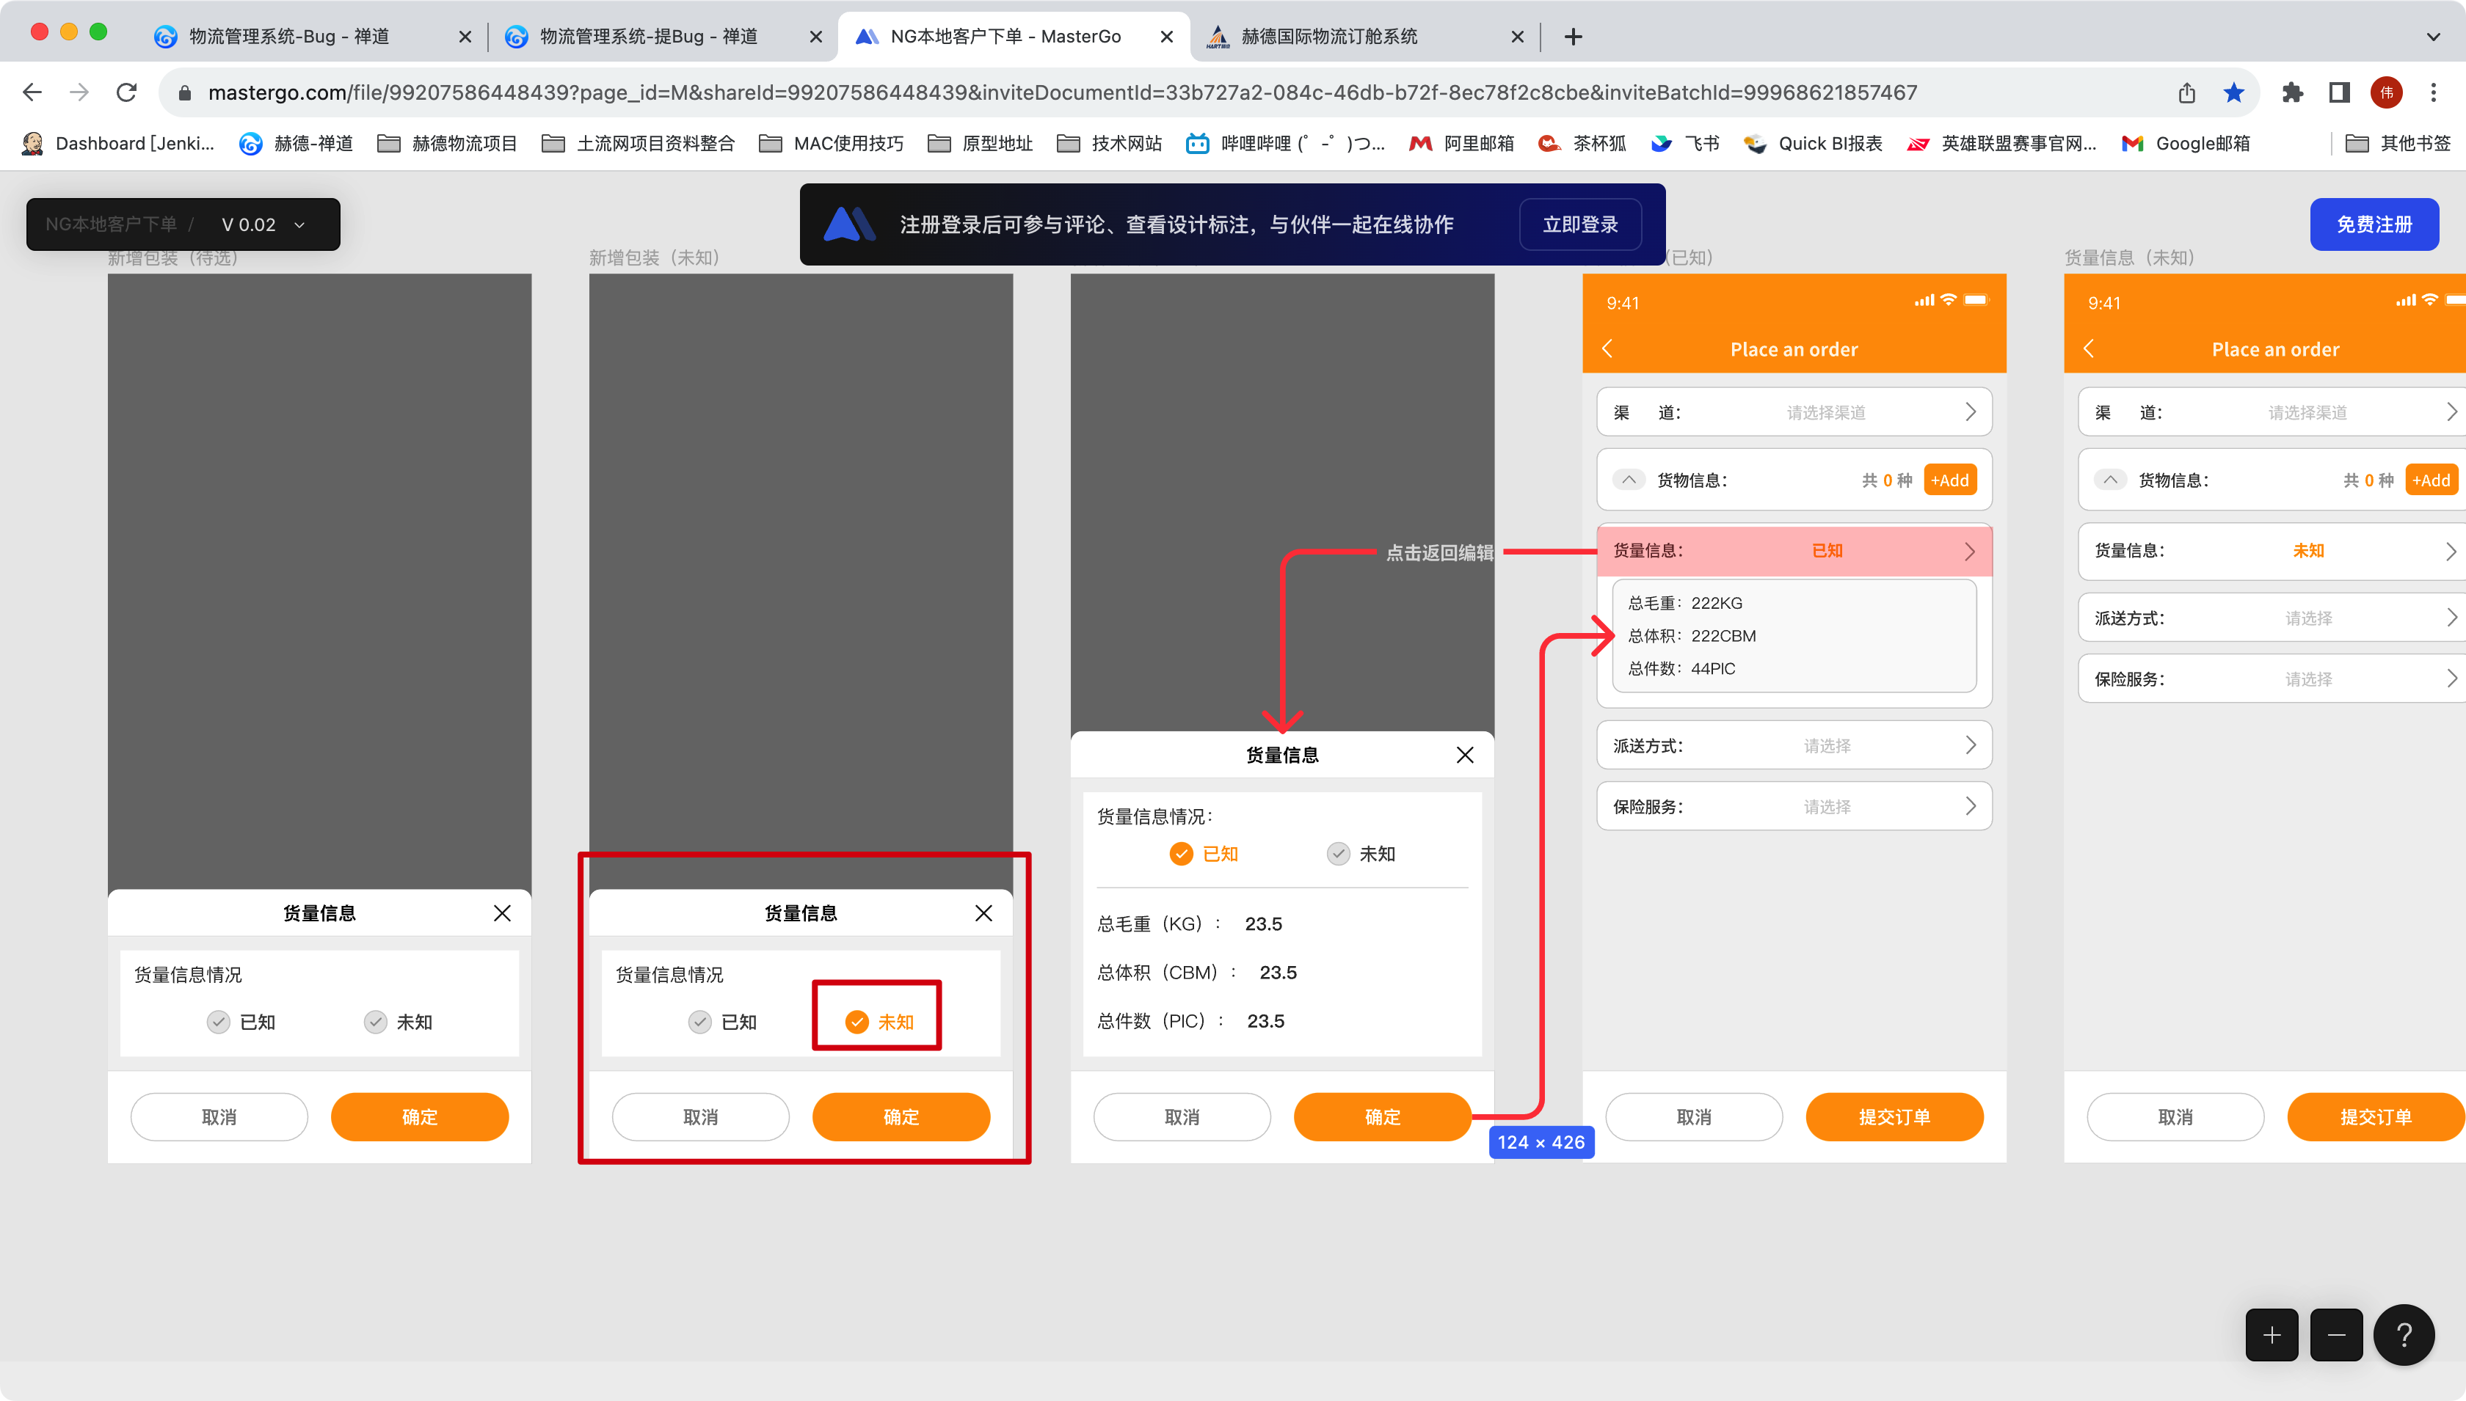Bookmark page with the star icon
Screen dimensions: 2466x1401
(2234, 92)
